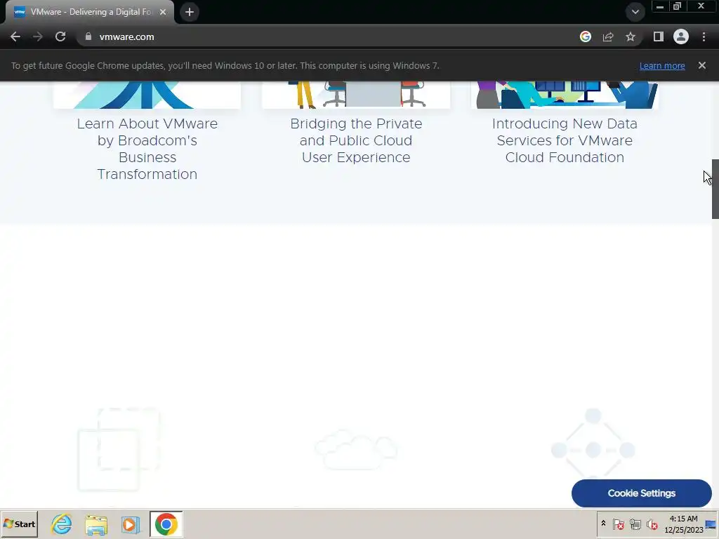Click the office chairs card image
Viewport: 719px width, 539px height.
click(356, 95)
